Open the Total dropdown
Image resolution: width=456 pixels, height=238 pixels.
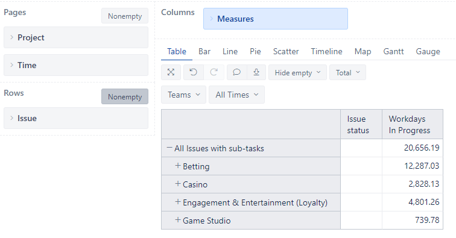click(347, 73)
